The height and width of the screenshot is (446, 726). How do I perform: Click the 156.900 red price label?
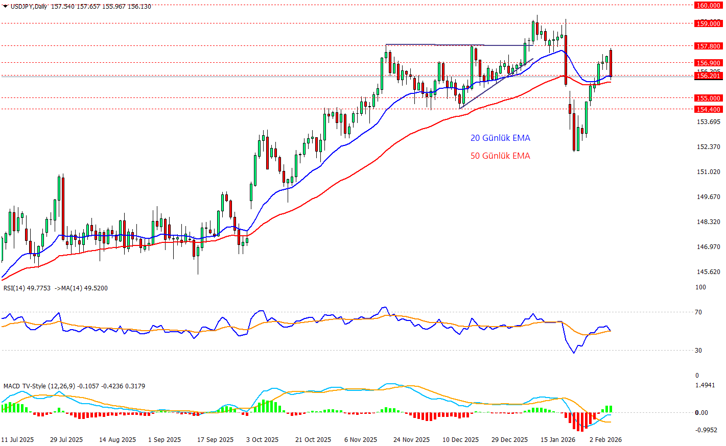pos(708,63)
